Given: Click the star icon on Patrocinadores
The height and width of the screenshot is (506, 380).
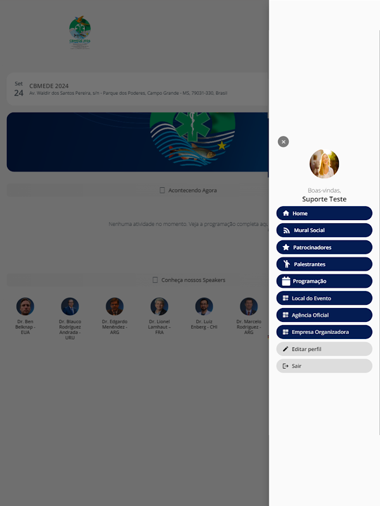Looking at the screenshot, I should [x=286, y=247].
